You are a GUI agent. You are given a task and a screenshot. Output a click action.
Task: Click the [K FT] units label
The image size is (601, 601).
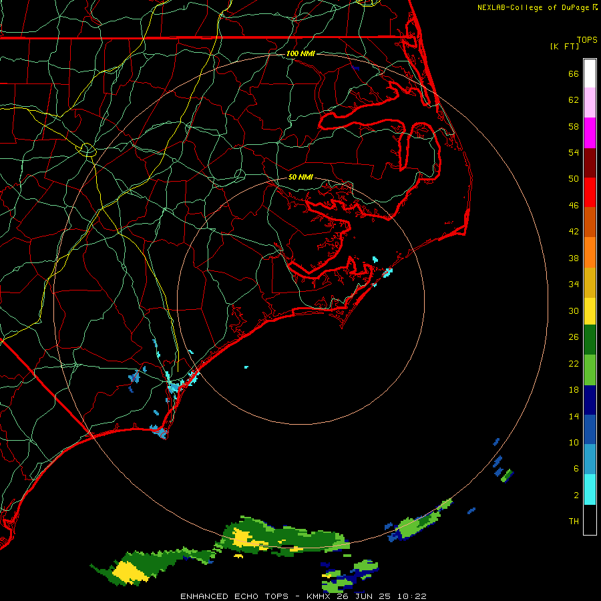click(564, 46)
